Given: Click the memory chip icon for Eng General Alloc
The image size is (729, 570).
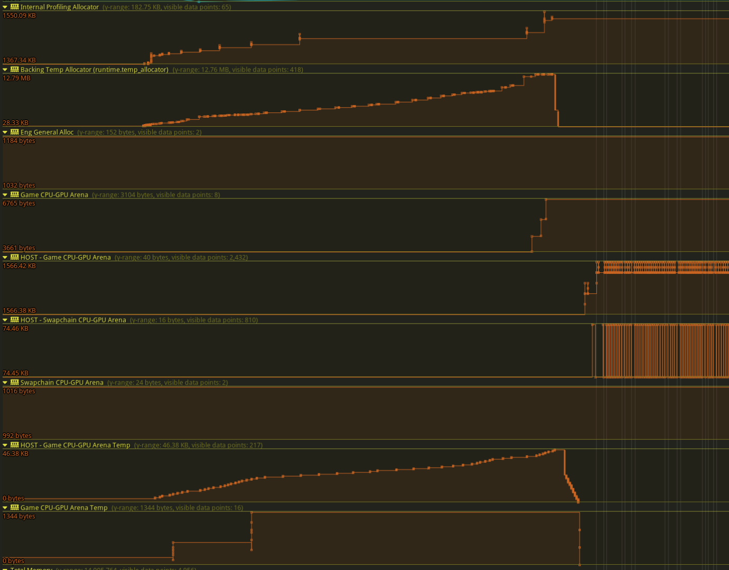Looking at the screenshot, I should 14,132.
